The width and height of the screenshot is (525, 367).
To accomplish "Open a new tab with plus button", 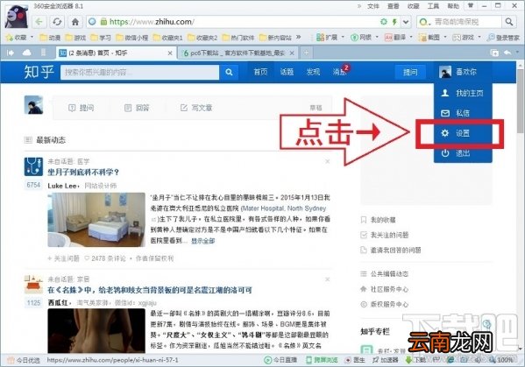I will point(306,53).
